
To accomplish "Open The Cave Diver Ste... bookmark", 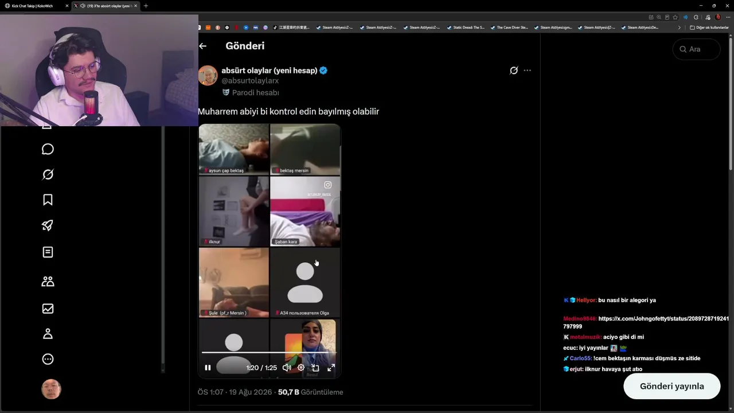I will [x=509, y=28].
